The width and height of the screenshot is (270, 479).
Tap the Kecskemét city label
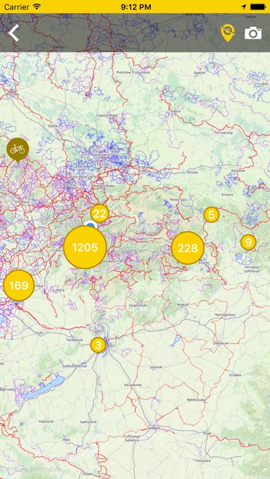133,385
